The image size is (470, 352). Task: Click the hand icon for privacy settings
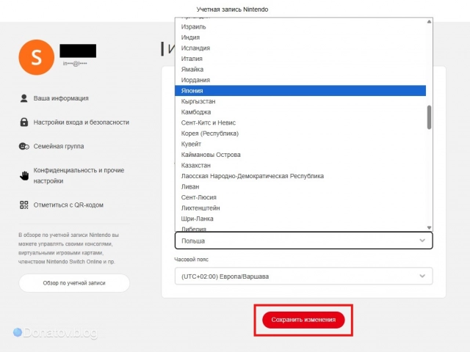pos(24,176)
